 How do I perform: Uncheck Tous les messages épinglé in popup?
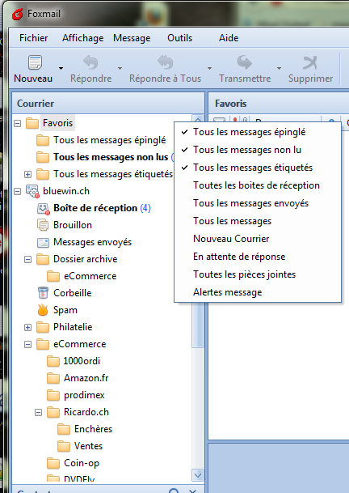tap(258, 132)
